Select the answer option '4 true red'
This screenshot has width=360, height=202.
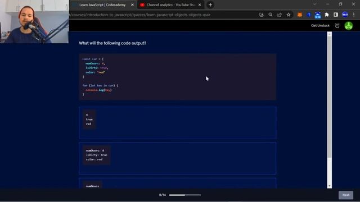[x=178, y=123]
